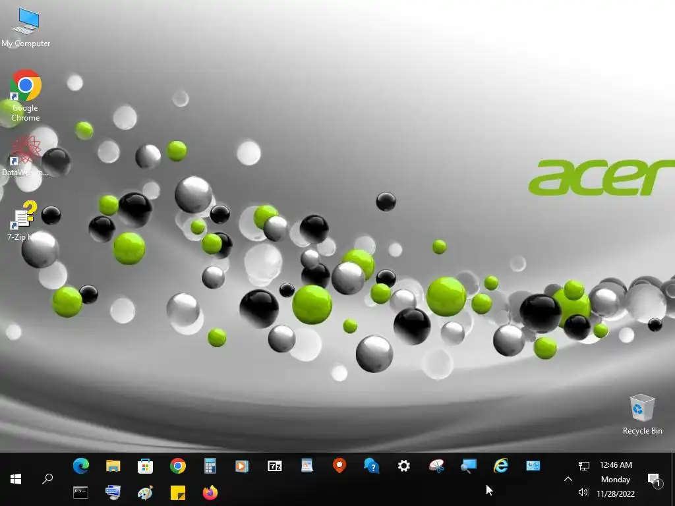
Task: Open Get Help app from taskbar
Action: point(372,466)
